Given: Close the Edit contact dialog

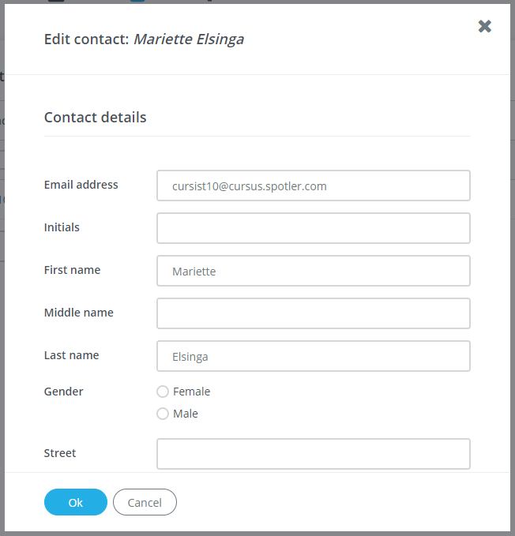Looking at the screenshot, I should click(x=485, y=27).
